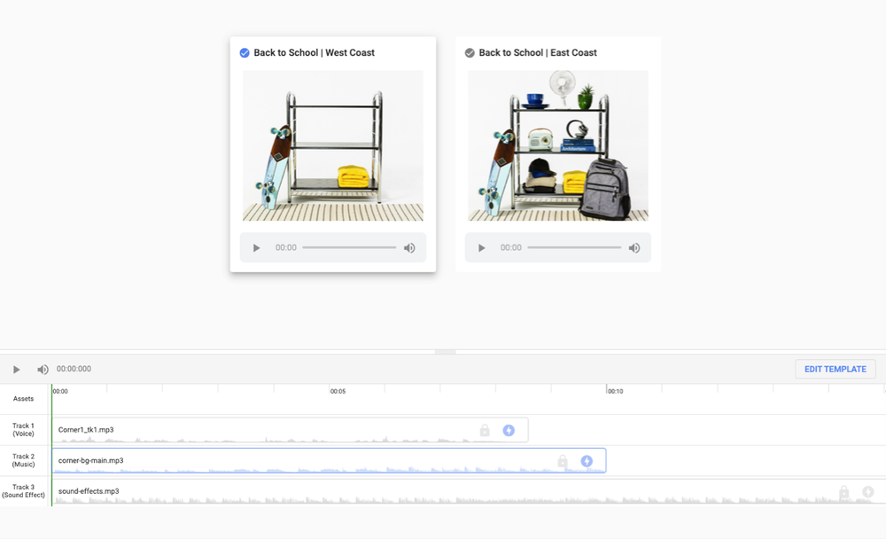
Task: Select Track 2 (Music) label
Action: pyautogui.click(x=23, y=461)
